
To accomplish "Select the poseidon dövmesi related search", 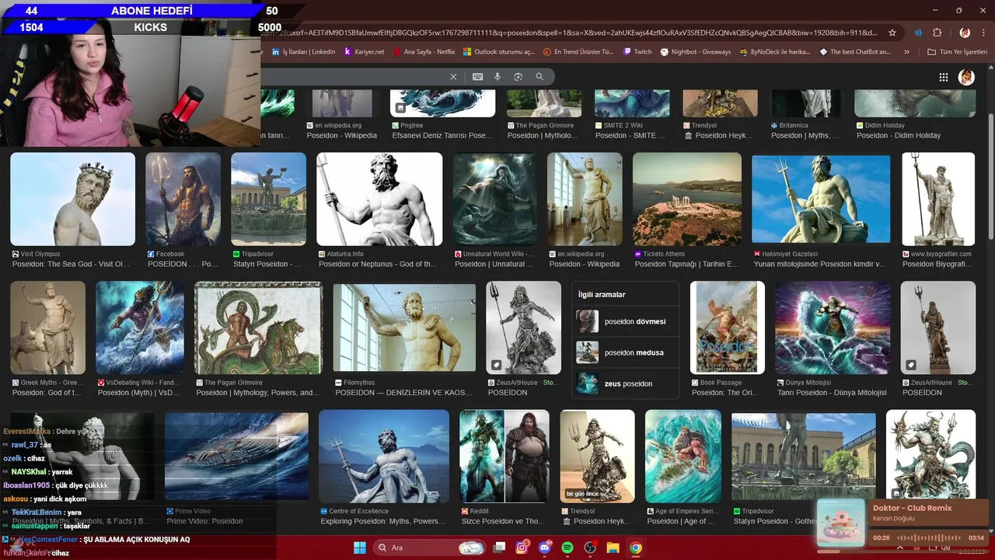I will 625,321.
